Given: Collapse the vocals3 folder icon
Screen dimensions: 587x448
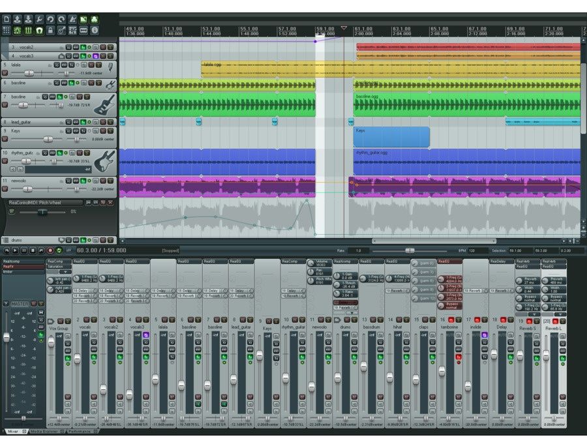Looking at the screenshot, I should pyautogui.click(x=61, y=56).
